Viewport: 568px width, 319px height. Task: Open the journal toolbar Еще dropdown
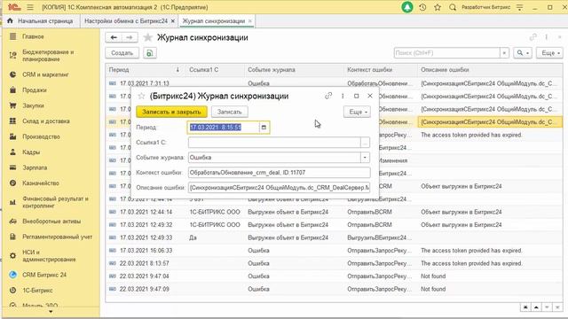[549, 53]
